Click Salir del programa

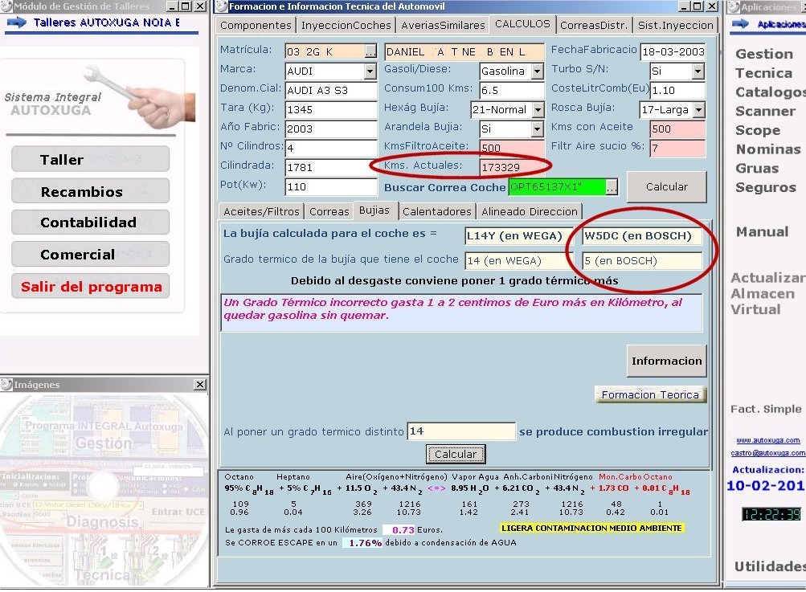(91, 286)
